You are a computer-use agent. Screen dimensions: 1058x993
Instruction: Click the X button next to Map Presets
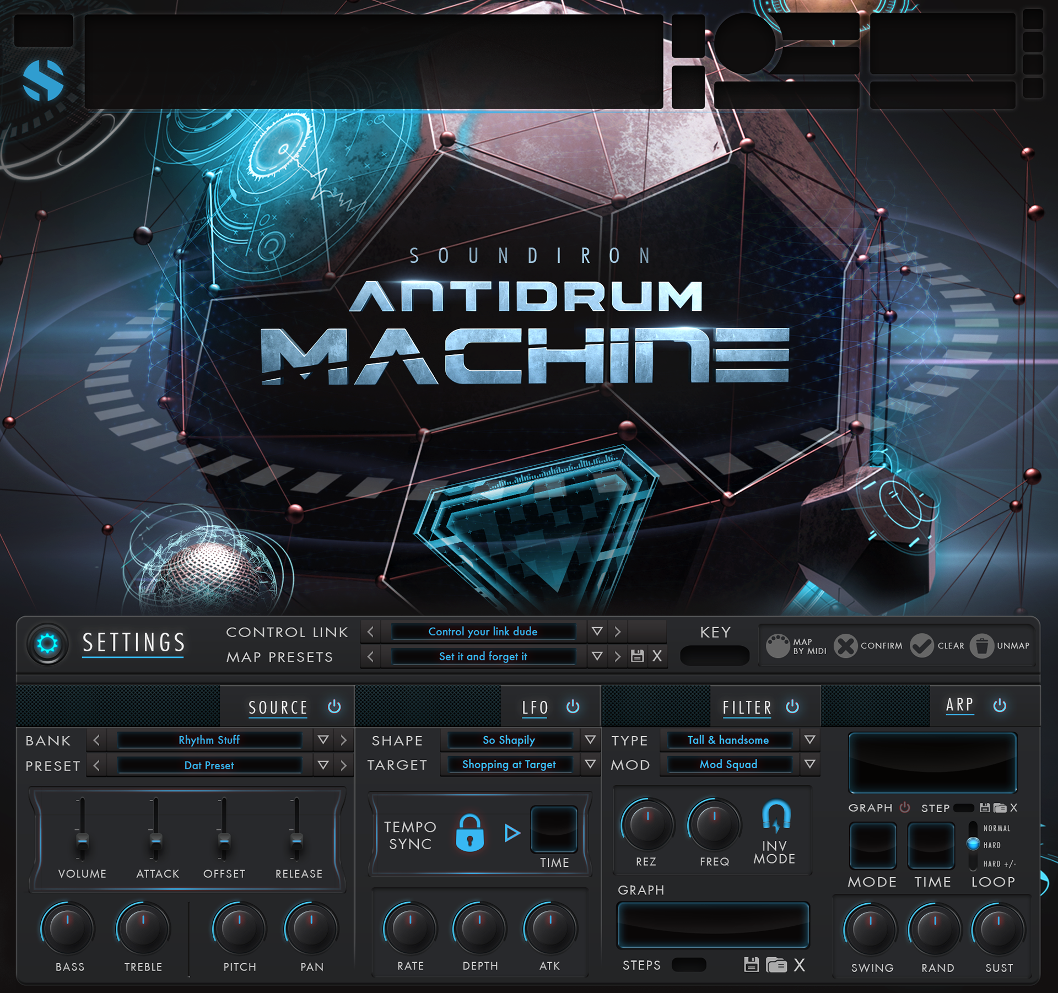(657, 656)
